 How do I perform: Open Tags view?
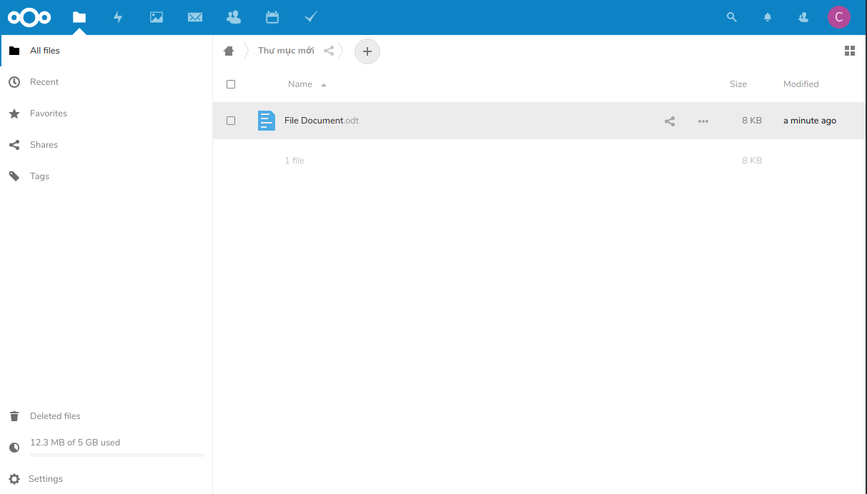pyautogui.click(x=106, y=176)
